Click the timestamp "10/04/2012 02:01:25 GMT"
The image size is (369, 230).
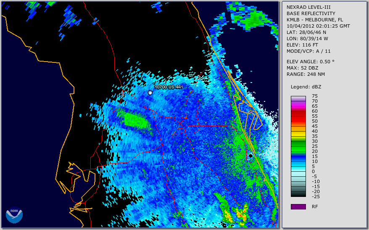pos(318,26)
